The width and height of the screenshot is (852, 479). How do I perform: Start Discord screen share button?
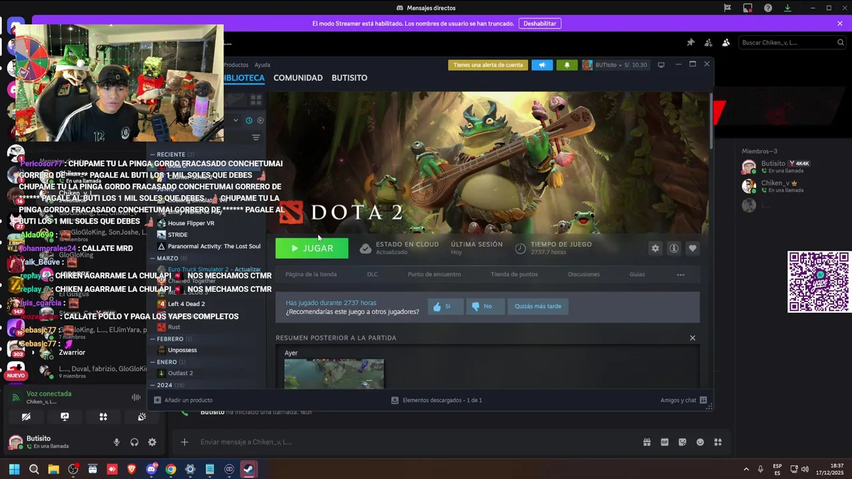[65, 416]
